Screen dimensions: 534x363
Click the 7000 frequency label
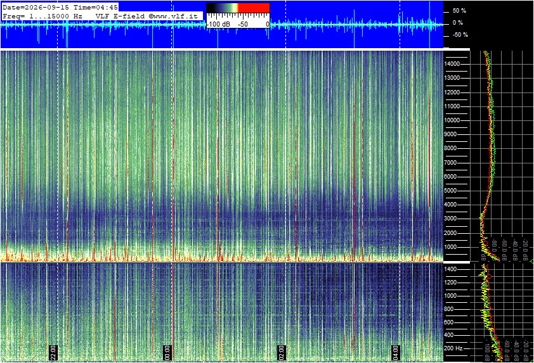point(450,163)
